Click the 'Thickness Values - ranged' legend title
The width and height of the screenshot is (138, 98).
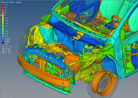tap(11, 2)
